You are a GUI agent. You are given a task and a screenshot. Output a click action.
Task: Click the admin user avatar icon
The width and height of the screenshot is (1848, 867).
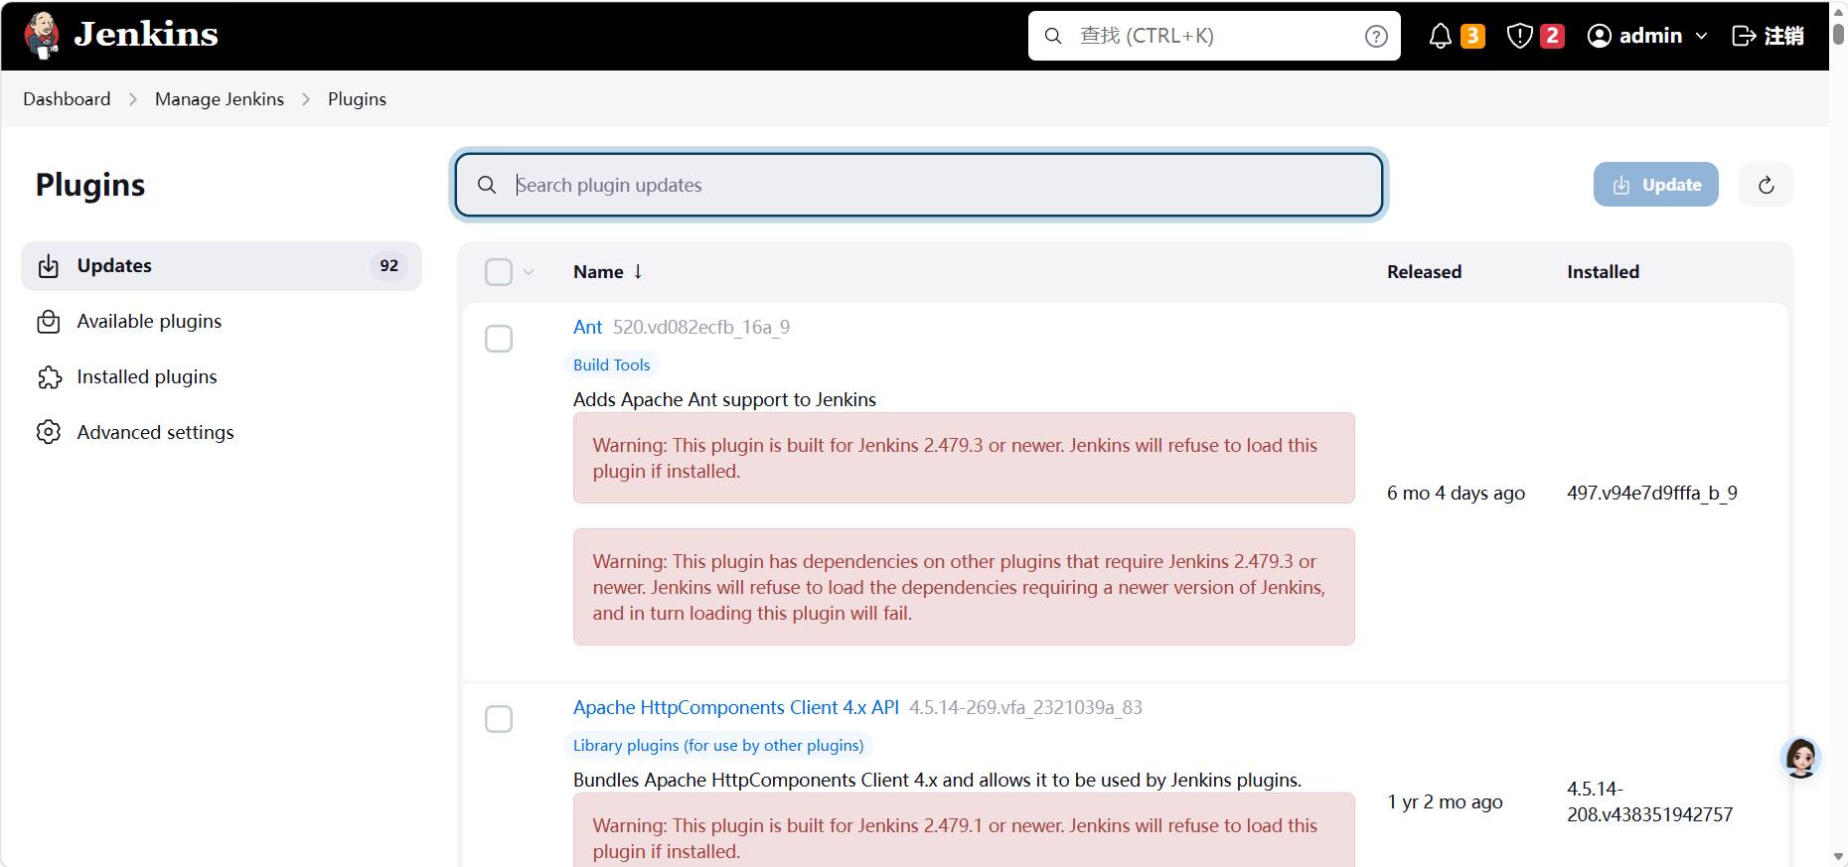[1599, 36]
